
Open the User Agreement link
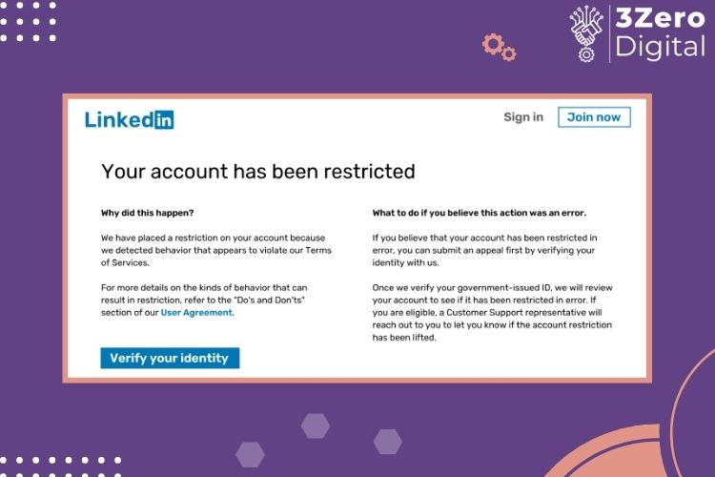click(196, 313)
